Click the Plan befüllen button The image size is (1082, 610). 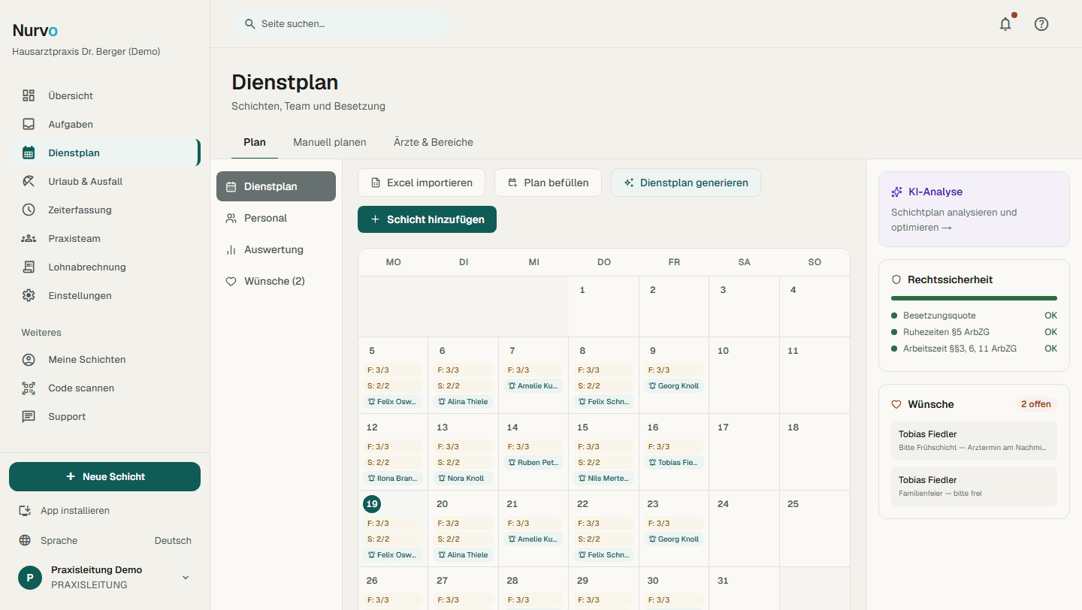coord(548,183)
